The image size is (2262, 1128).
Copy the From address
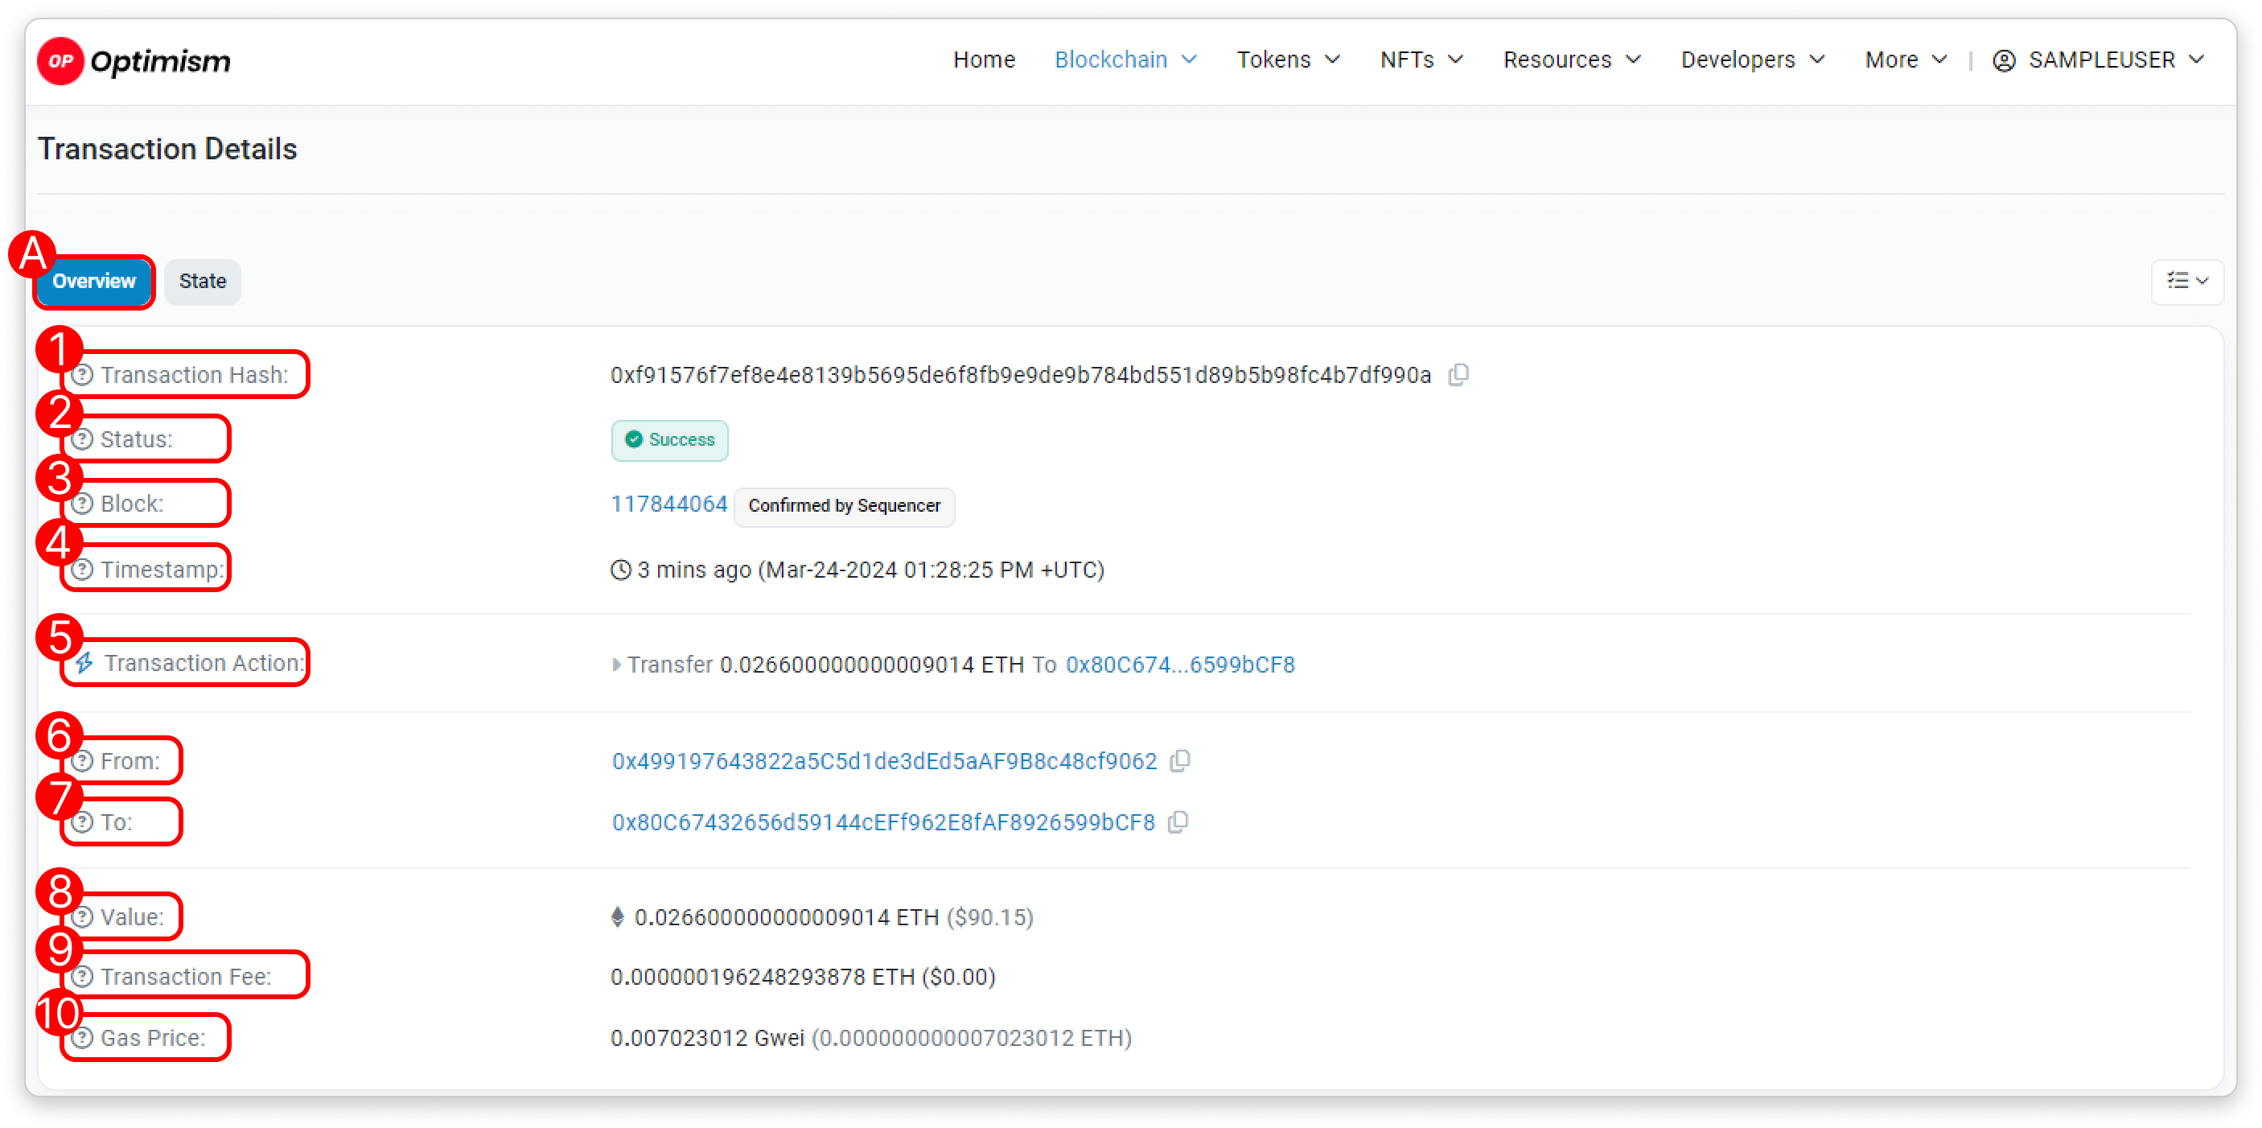click(1180, 761)
